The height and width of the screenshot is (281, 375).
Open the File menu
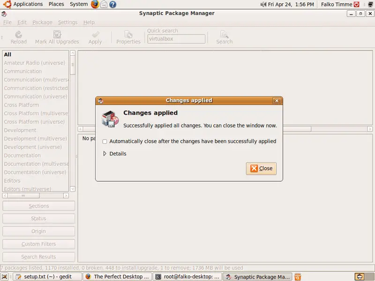click(x=7, y=22)
